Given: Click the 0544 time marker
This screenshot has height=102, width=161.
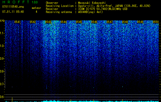Looking at the screenshot, I should coord(63,22).
